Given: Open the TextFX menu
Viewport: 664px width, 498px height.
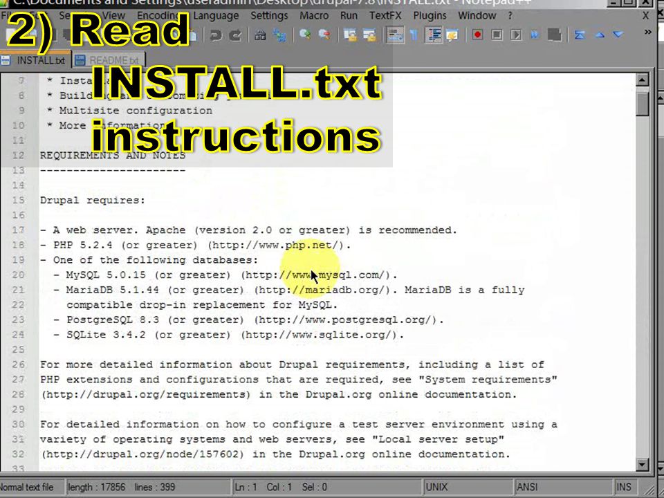Looking at the screenshot, I should 385,16.
